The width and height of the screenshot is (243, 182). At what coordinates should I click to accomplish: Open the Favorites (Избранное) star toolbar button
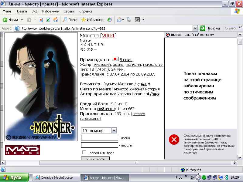pos(92,20)
